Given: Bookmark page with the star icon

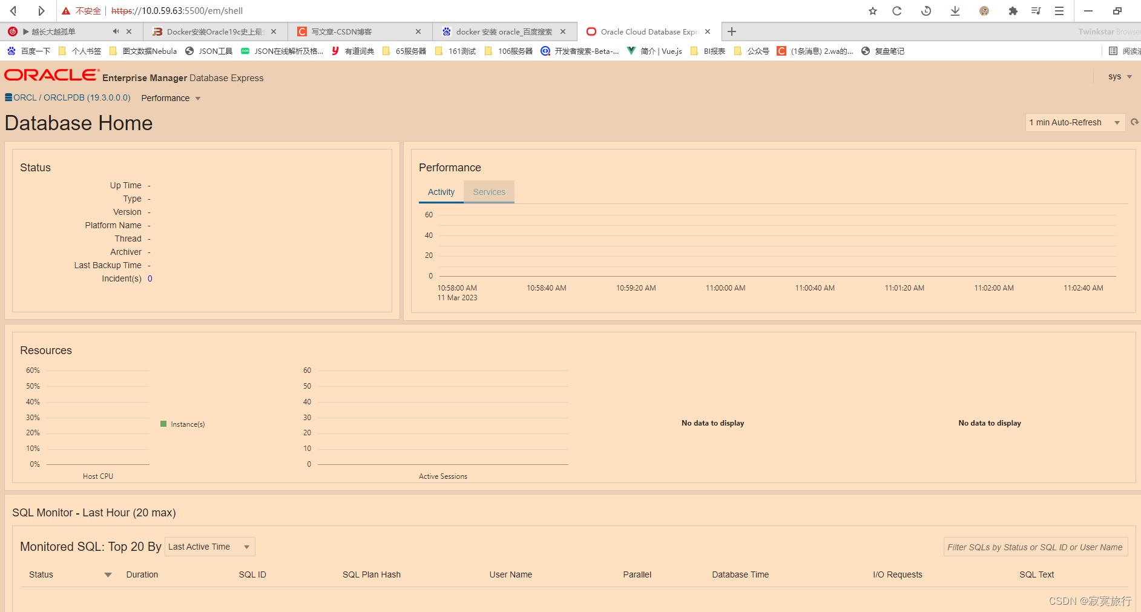Looking at the screenshot, I should (x=873, y=11).
